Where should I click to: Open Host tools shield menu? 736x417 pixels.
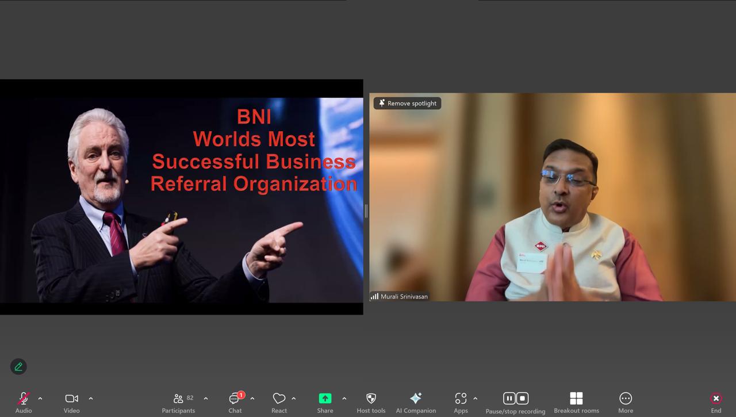pos(371,403)
